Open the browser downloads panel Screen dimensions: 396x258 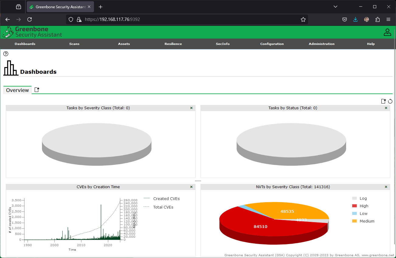pyautogui.click(x=356, y=19)
